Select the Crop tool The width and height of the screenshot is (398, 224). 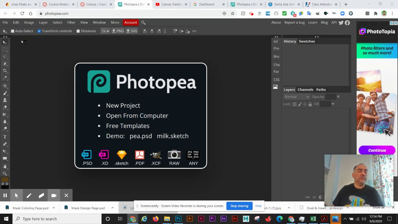pos(5,71)
